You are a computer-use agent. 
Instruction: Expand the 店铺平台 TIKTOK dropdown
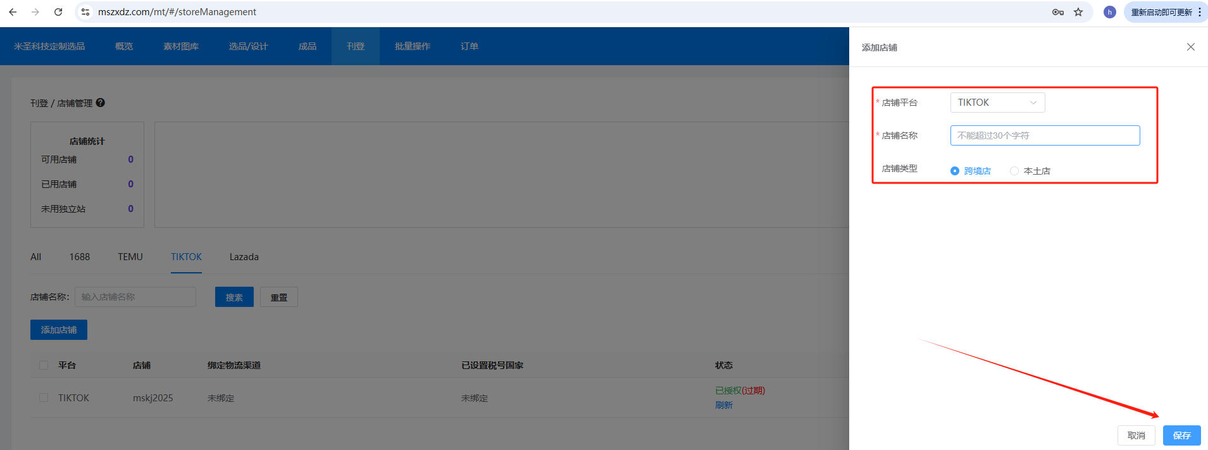click(997, 103)
